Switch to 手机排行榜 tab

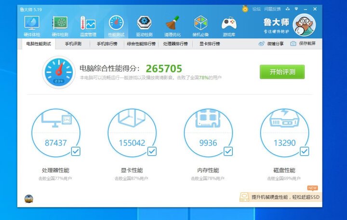pos(107,44)
